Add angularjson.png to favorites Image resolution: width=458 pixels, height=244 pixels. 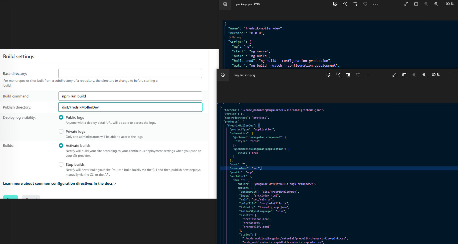(358, 75)
